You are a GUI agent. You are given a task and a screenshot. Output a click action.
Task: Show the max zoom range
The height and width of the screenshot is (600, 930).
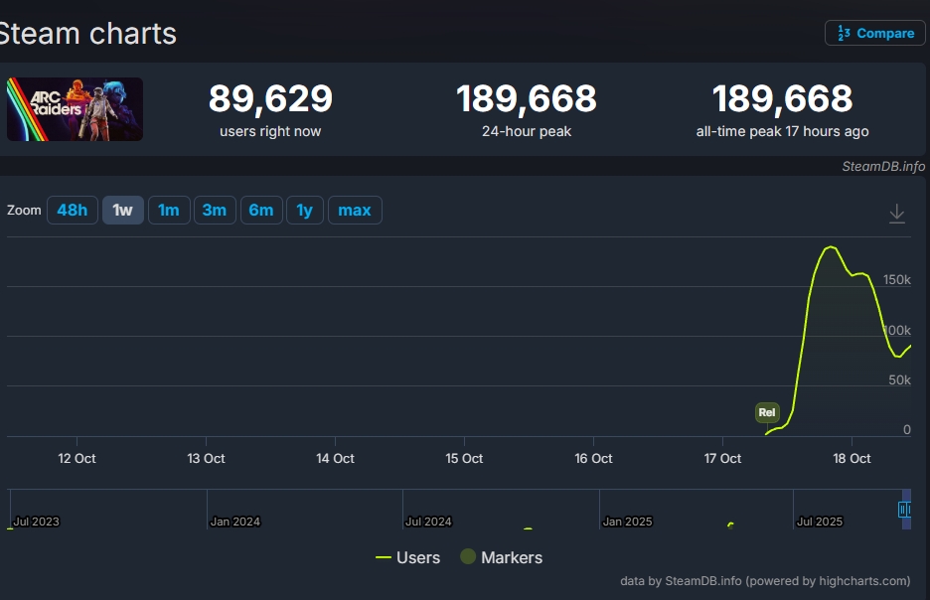[x=355, y=210]
